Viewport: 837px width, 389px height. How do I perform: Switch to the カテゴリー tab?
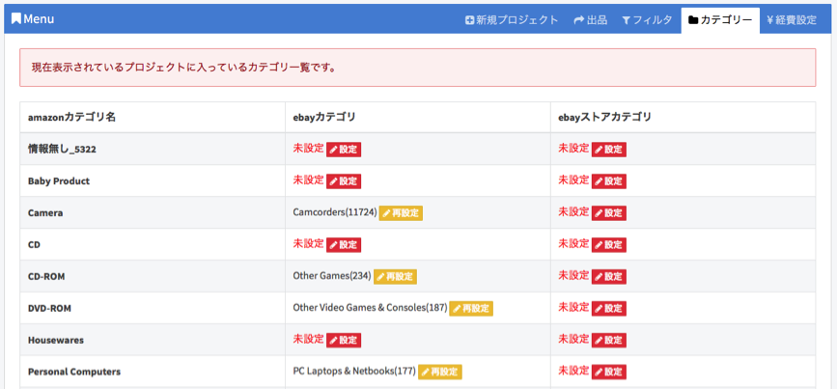click(x=719, y=19)
